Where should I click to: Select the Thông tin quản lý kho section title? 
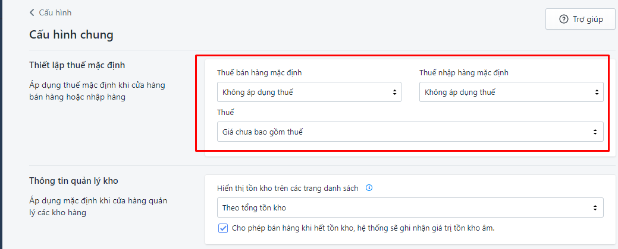(x=78, y=181)
